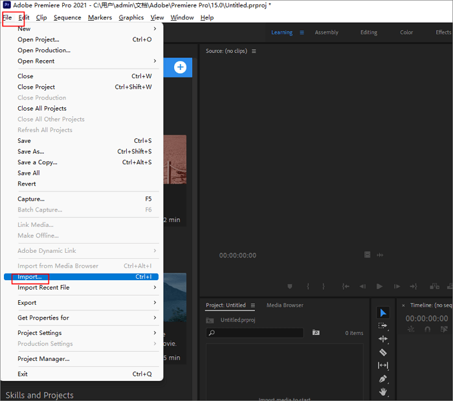Open the Learning workspace hamburger menu
This screenshot has height=401, width=453.
302,32
